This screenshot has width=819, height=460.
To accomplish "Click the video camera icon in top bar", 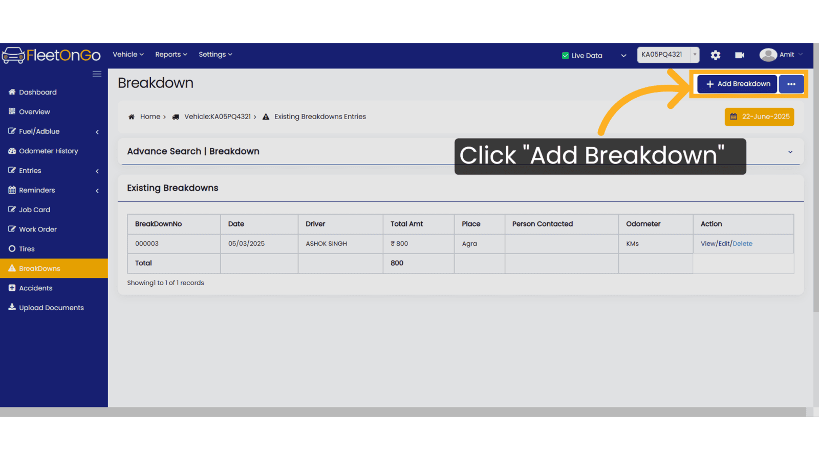I will 740,55.
